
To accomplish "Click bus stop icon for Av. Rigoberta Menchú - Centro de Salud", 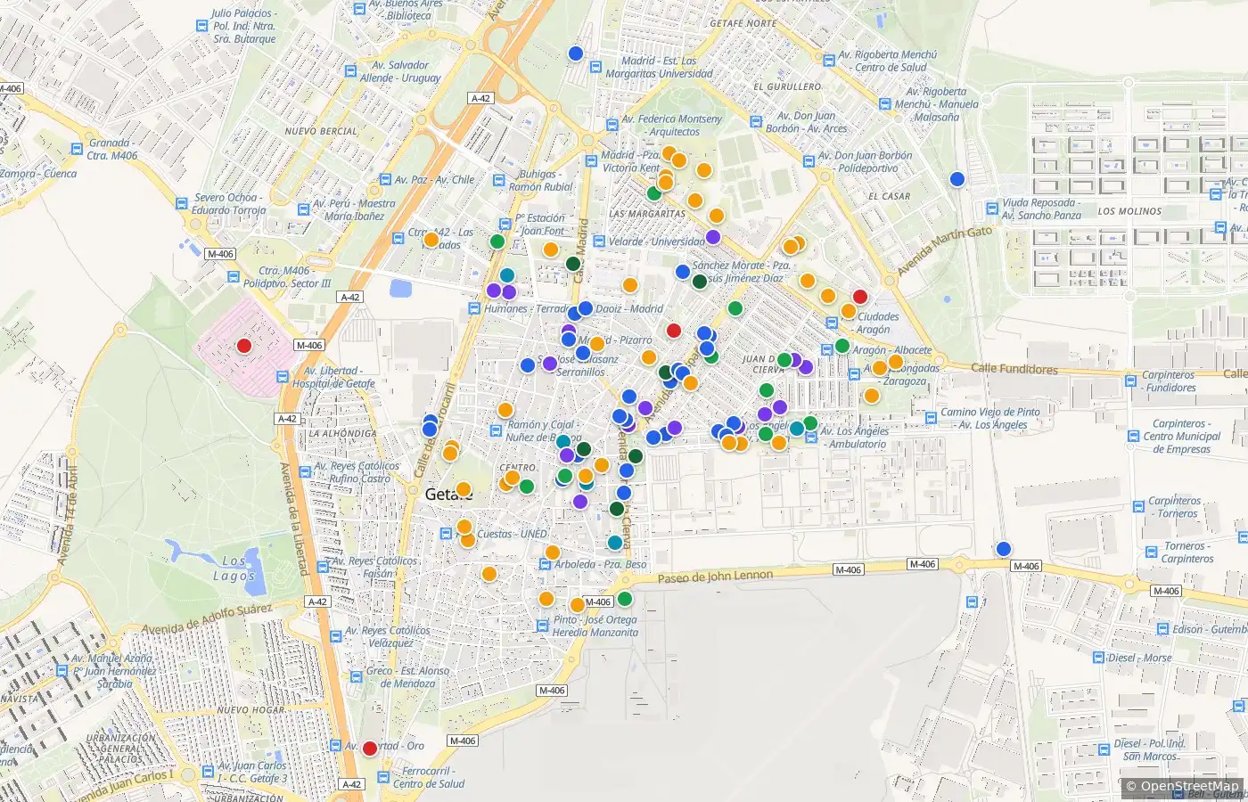I will [830, 61].
